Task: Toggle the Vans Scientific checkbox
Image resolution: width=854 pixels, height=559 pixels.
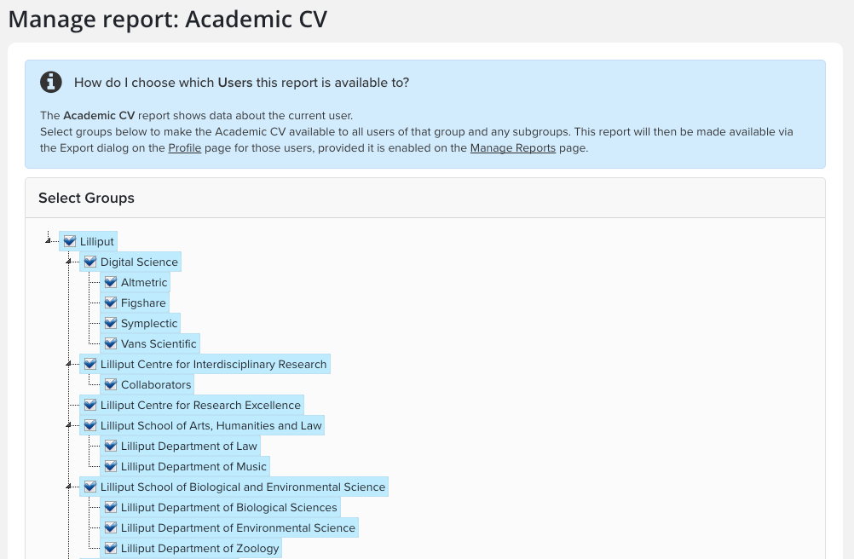Action: coord(111,344)
